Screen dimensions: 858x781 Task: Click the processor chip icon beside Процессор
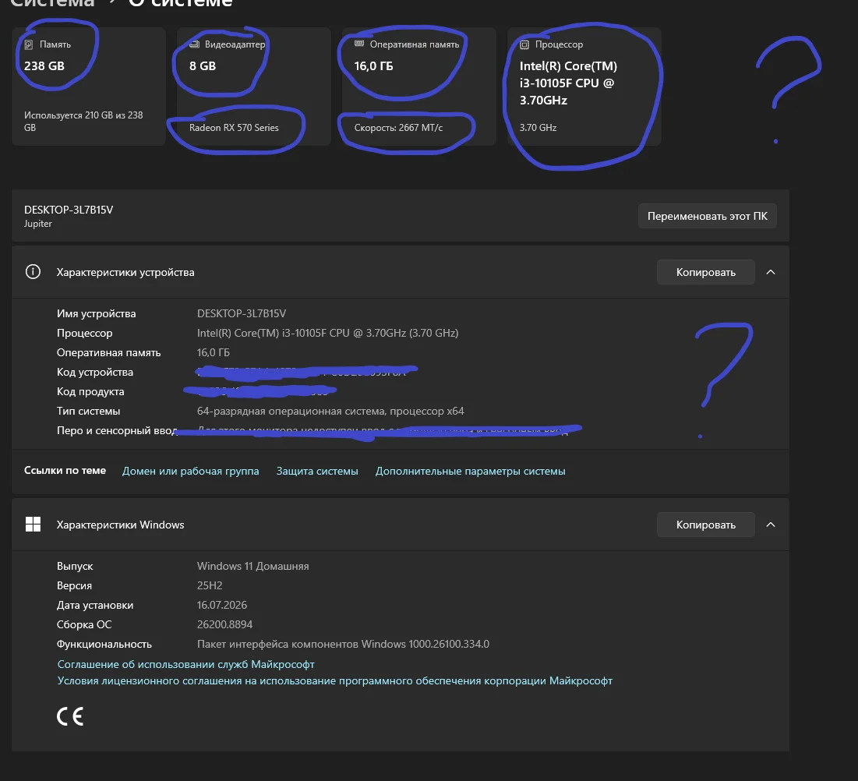tap(524, 45)
